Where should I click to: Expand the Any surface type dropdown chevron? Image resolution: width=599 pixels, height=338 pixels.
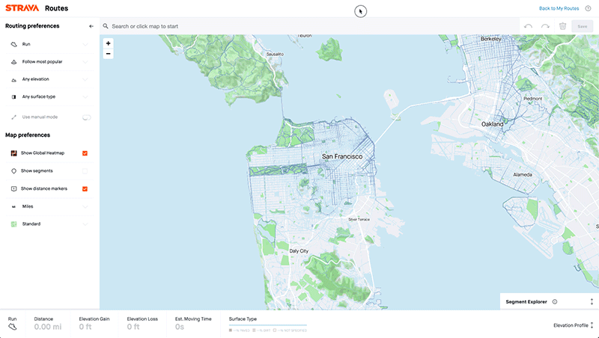85,97
